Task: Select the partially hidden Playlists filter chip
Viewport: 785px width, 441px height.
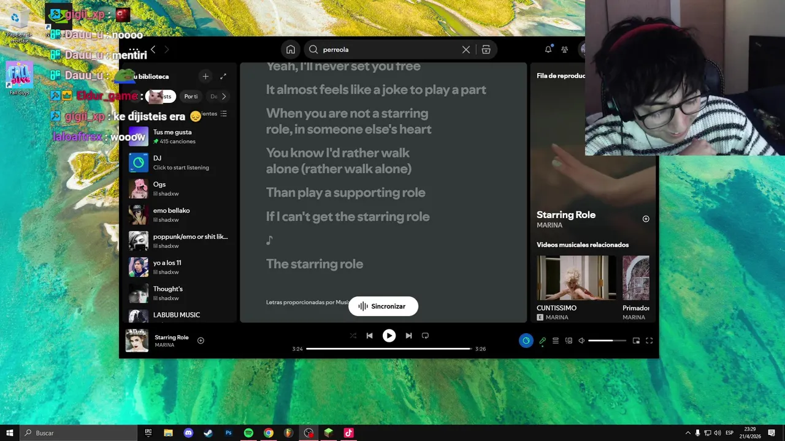Action: [x=162, y=96]
